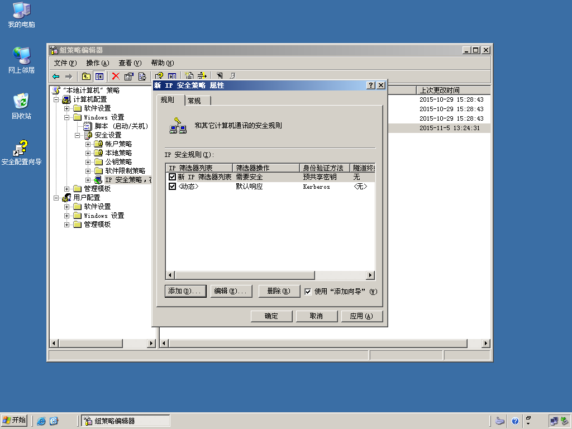The height and width of the screenshot is (429, 572).
Task: Click the green-arrow tray icon
Action: point(564,421)
